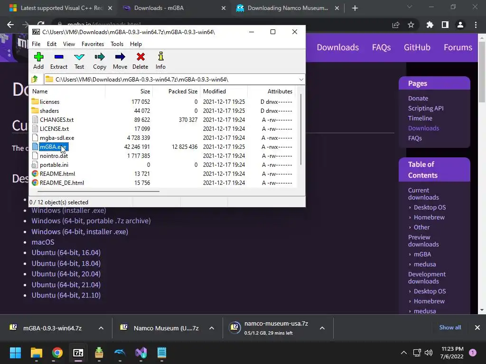Image resolution: width=486 pixels, height=364 pixels.
Task: Close the Chrome downloads bar
Action: click(x=477, y=328)
